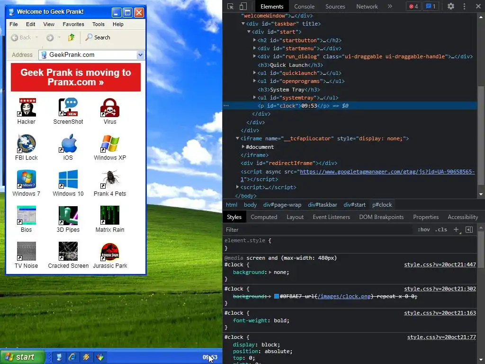485x364 pixels.
Task: Click the third quick launch taskbar icon
Action: click(86, 357)
